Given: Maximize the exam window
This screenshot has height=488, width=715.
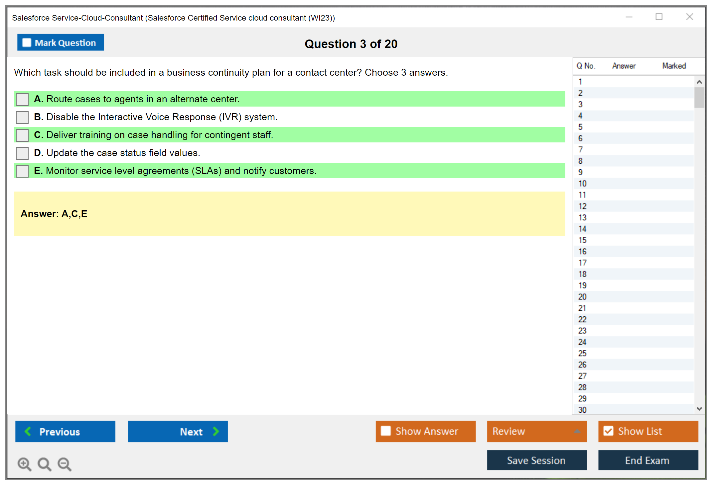Looking at the screenshot, I should coord(659,17).
